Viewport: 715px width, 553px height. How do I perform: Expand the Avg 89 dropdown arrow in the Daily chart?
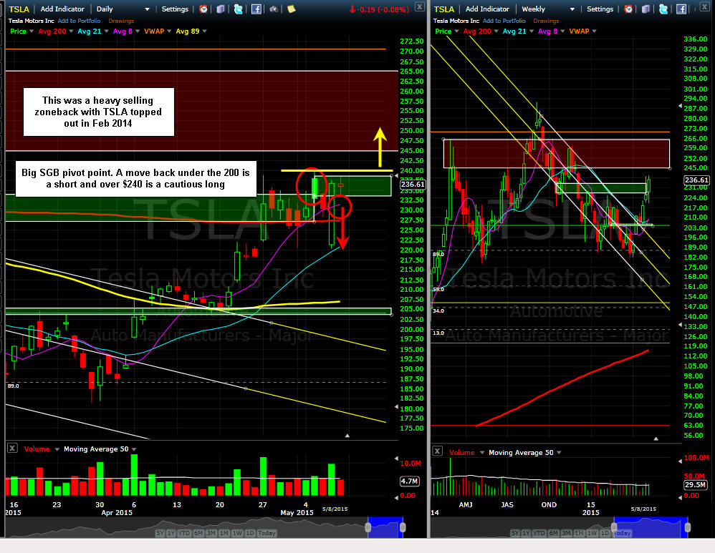point(204,31)
